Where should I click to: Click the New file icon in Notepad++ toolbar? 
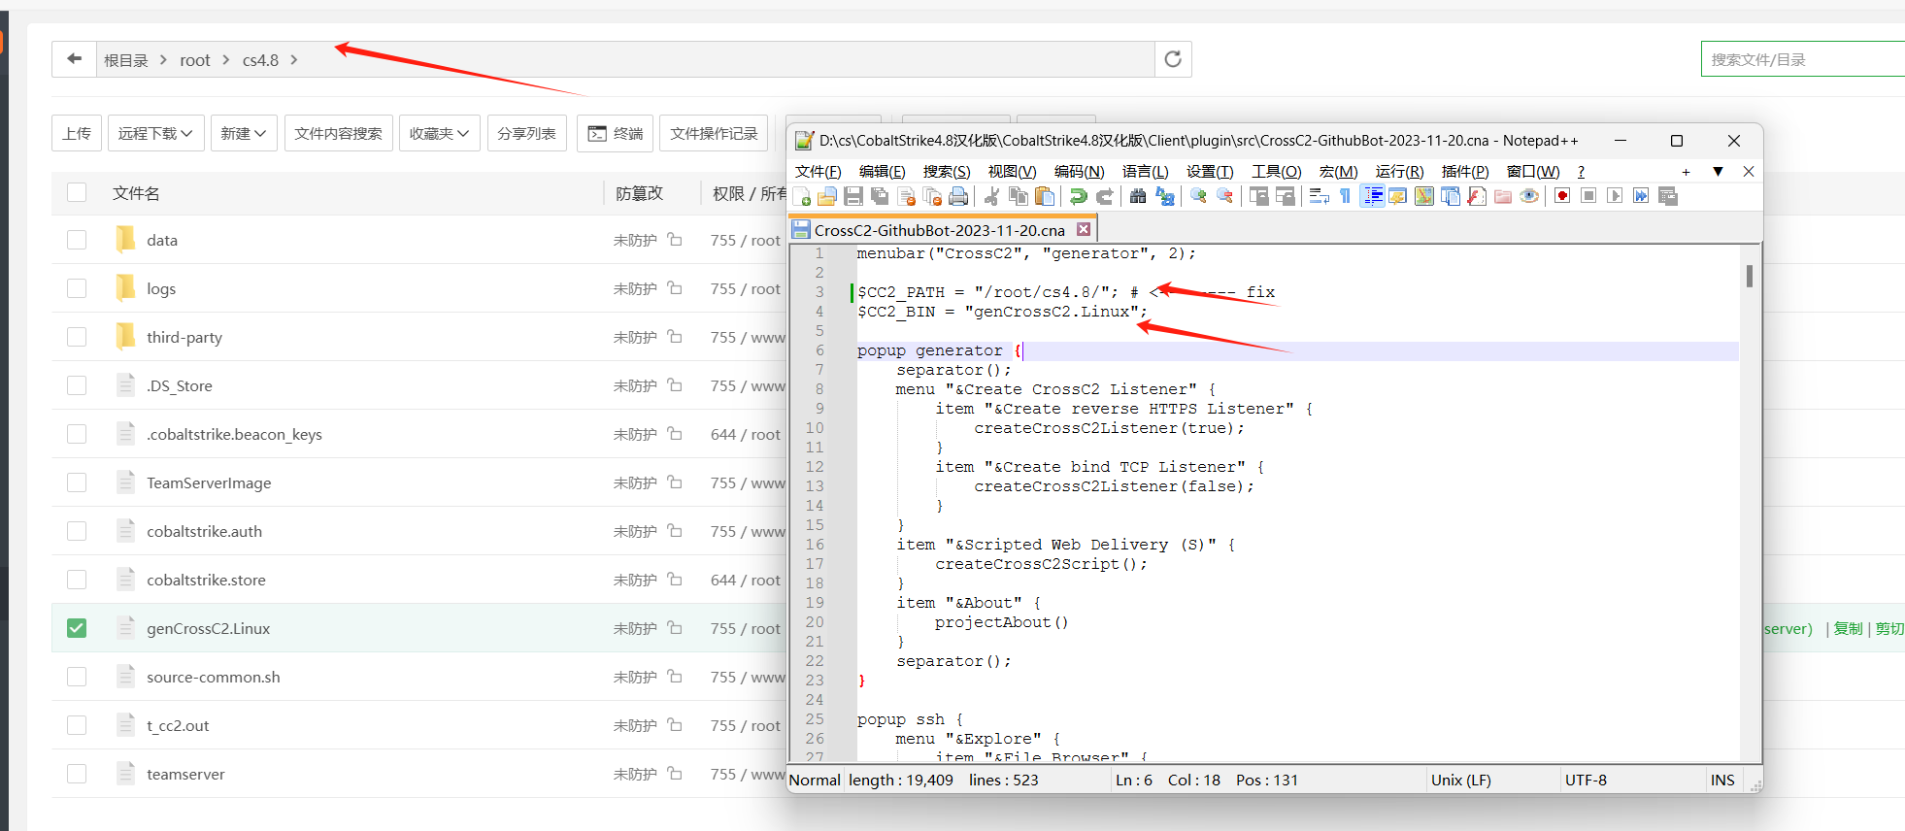click(801, 196)
